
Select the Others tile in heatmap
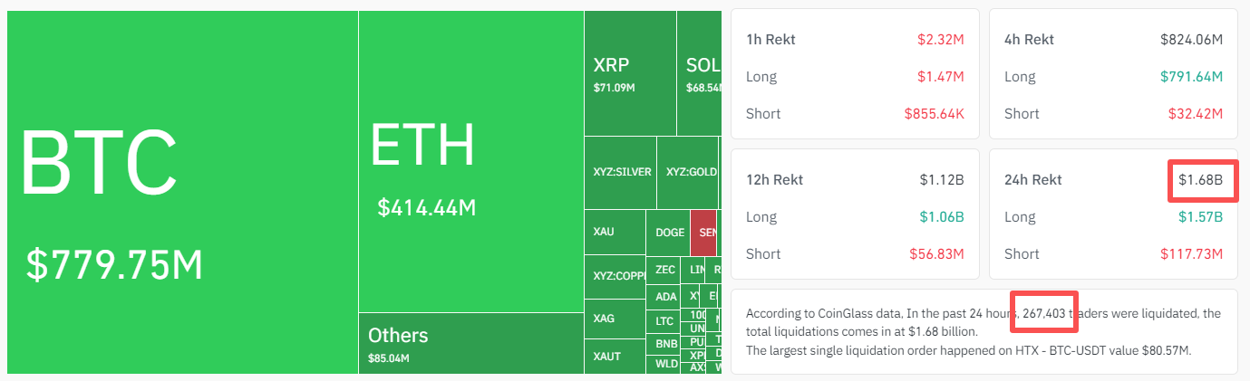(x=470, y=343)
